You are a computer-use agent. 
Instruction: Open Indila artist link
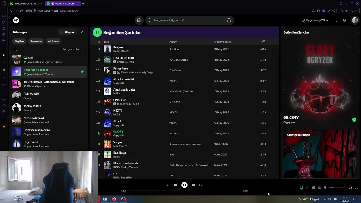pyautogui.click(x=116, y=94)
